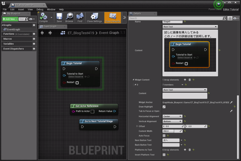Screen dimensions: 241x161
Task: Open top Rich Text dropdown
Action: [190, 27]
